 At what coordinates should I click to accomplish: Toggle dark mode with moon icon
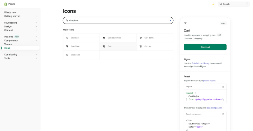pos(213,4)
